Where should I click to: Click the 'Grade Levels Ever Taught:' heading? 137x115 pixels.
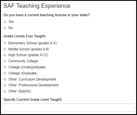pyautogui.click(x=25, y=36)
